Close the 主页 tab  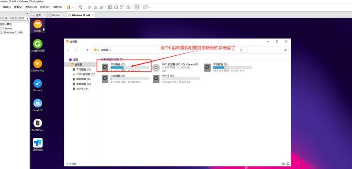pos(44,15)
